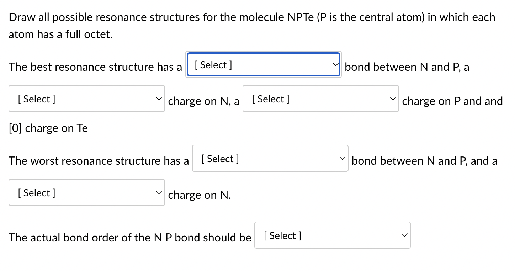515x271 pixels.
Task: Open the best structure charge on P dropdown
Action: pos(320,99)
